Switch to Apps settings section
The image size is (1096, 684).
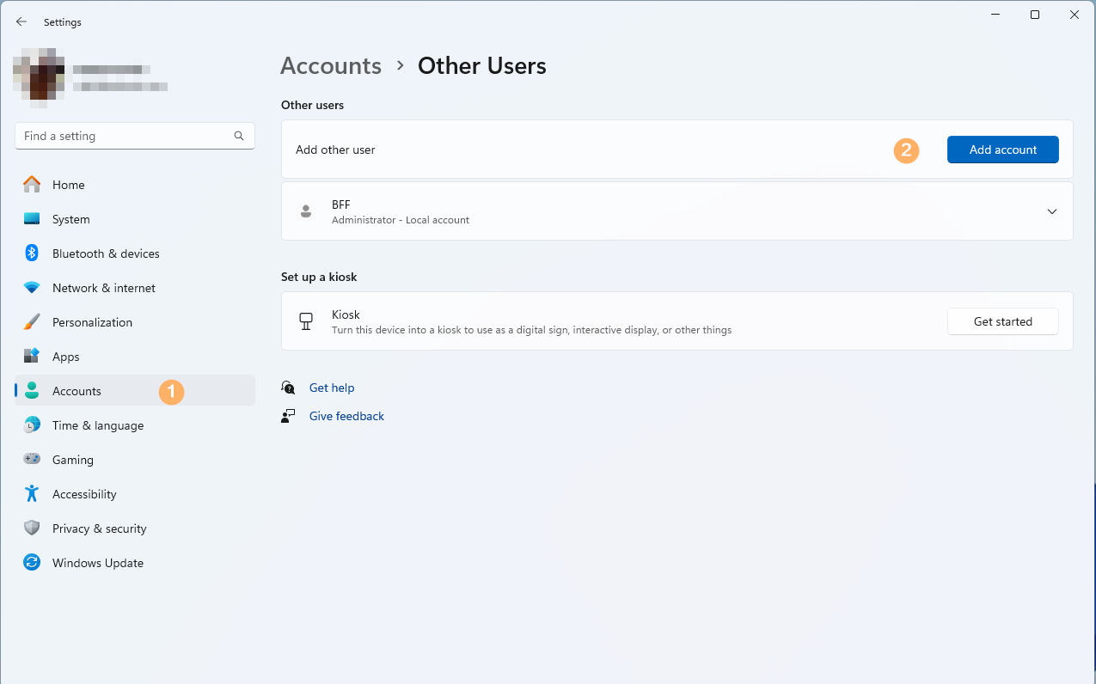click(65, 357)
